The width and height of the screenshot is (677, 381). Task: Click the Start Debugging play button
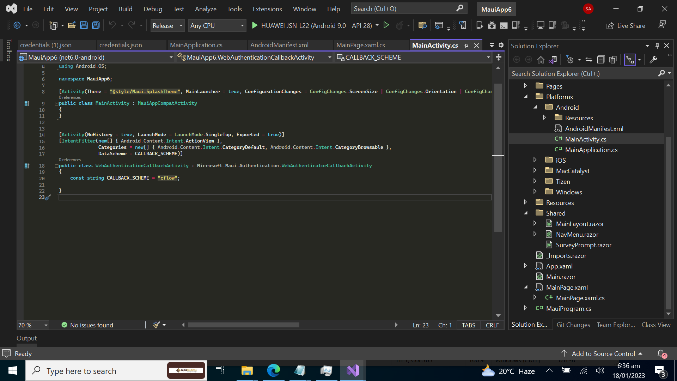point(255,26)
